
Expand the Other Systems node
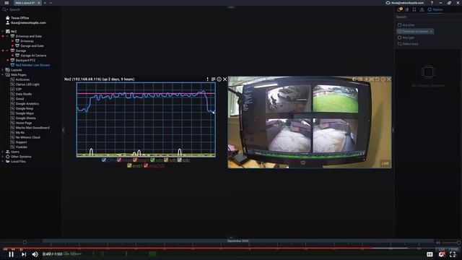3,157
